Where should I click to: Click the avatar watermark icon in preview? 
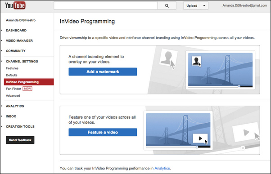[x=196, y=61]
